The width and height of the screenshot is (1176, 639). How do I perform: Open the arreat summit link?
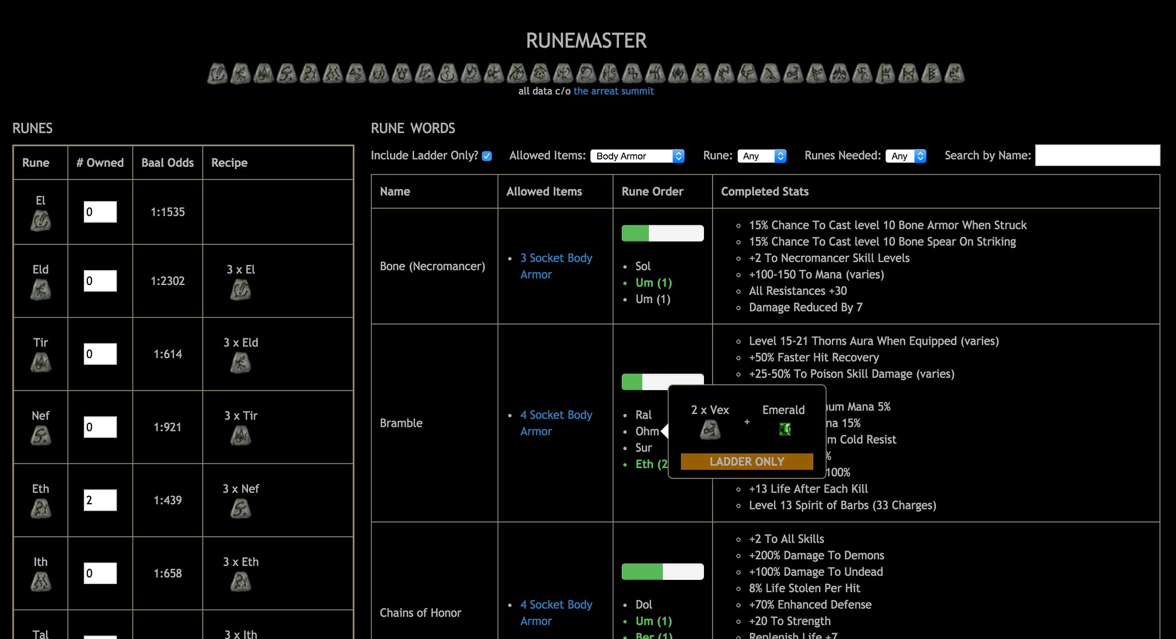[613, 91]
